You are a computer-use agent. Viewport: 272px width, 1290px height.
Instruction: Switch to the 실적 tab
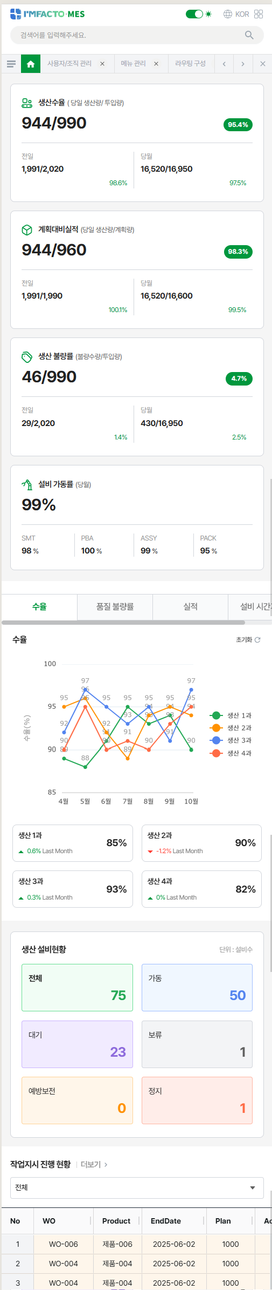click(191, 607)
